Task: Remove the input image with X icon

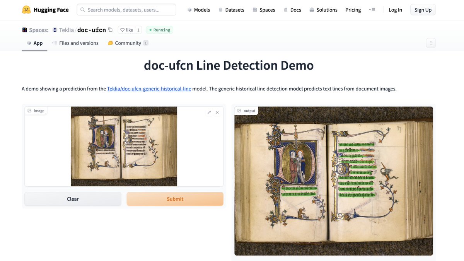Action: pyautogui.click(x=217, y=113)
